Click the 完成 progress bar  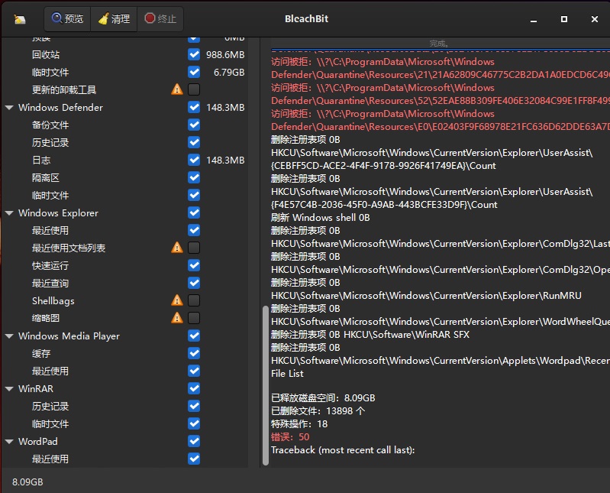point(440,43)
